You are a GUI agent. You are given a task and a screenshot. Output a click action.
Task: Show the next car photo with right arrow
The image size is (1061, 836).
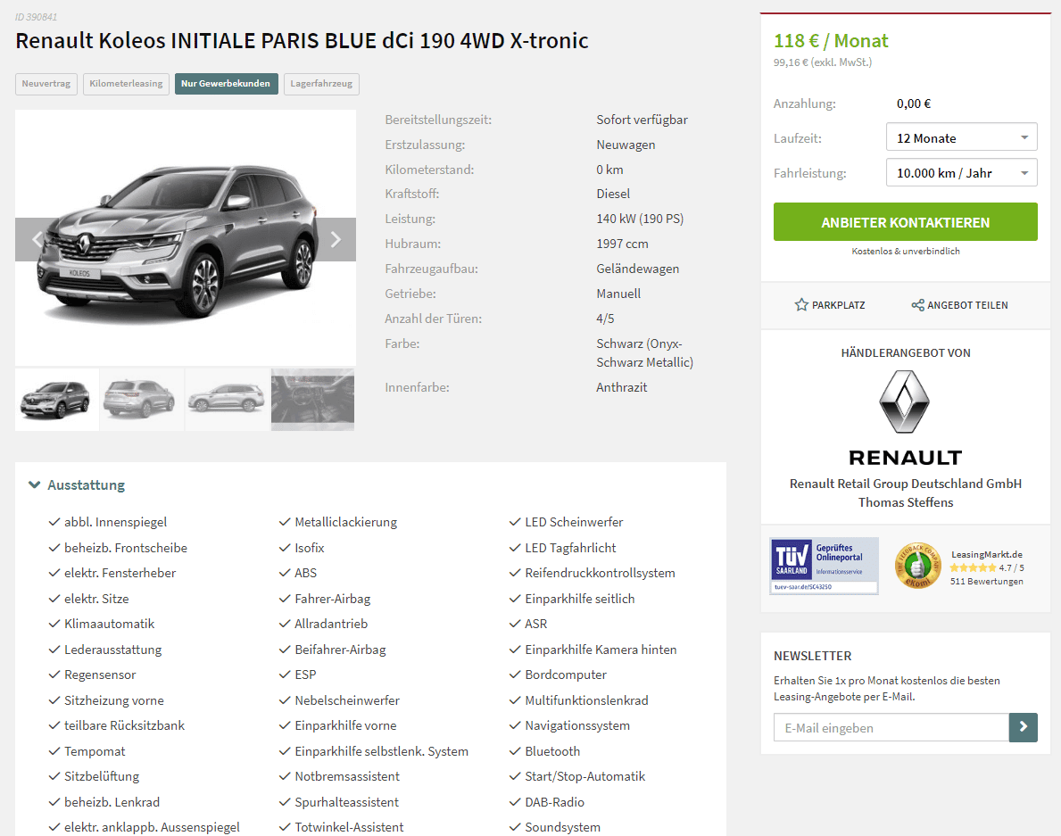tap(335, 239)
